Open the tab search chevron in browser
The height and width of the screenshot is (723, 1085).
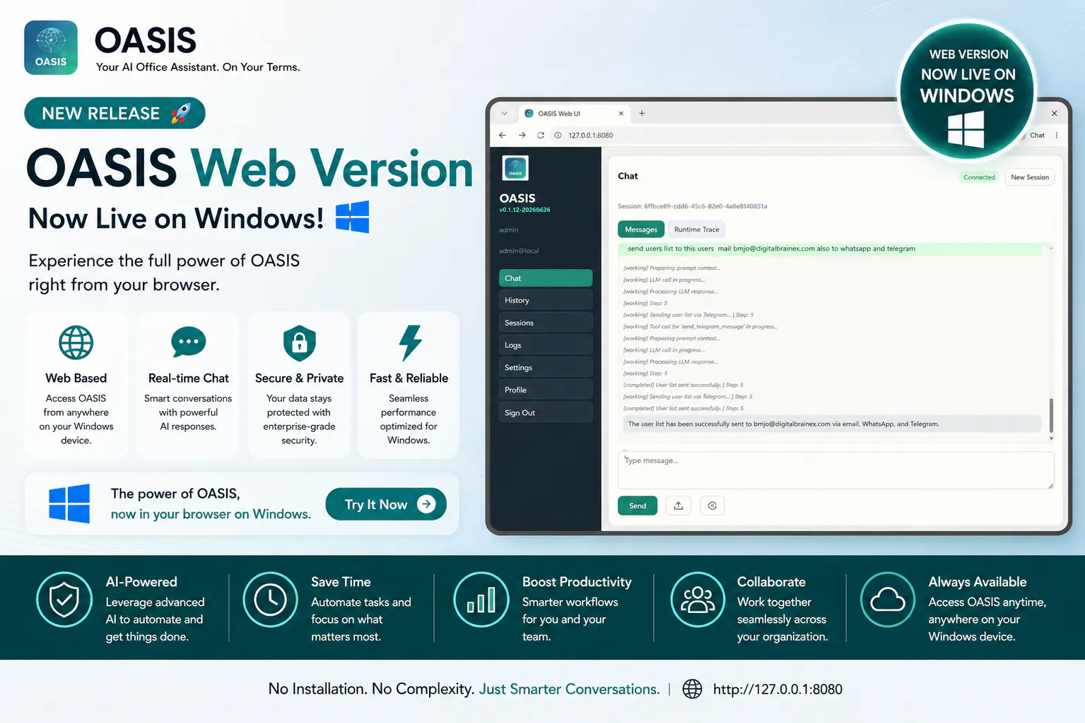504,113
